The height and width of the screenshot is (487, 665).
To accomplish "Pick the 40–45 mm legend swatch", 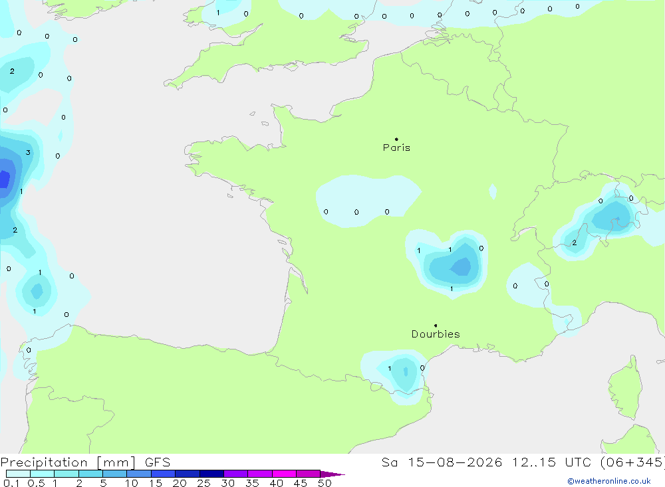I will click(x=284, y=474).
